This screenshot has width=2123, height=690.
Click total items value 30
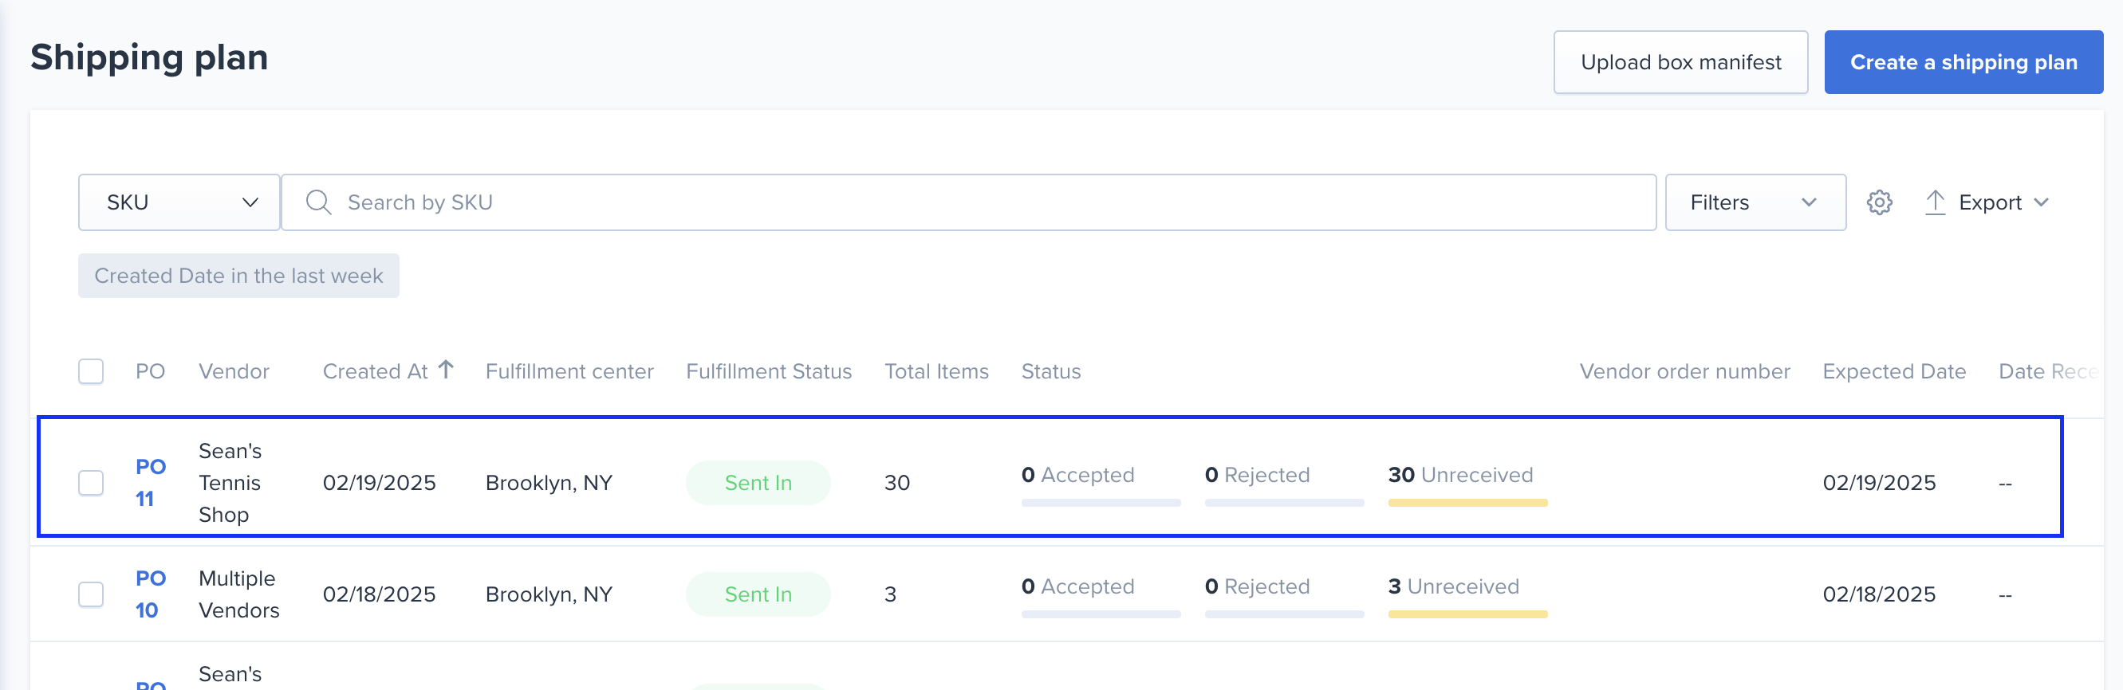[x=896, y=484]
